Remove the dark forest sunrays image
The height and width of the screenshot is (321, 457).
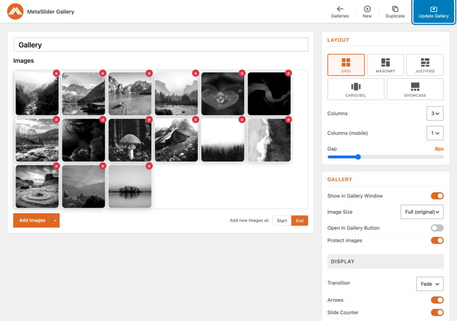103,120
